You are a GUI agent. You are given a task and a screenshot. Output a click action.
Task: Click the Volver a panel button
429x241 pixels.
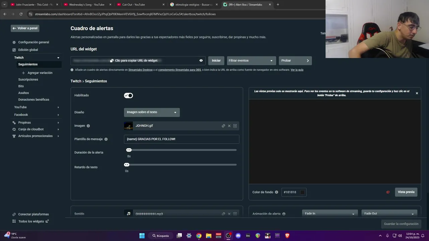(x=25, y=28)
